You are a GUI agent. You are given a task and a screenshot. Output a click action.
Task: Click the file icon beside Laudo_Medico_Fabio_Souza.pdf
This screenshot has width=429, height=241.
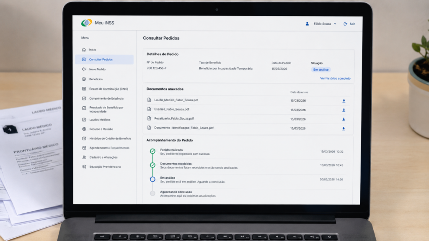pos(149,100)
